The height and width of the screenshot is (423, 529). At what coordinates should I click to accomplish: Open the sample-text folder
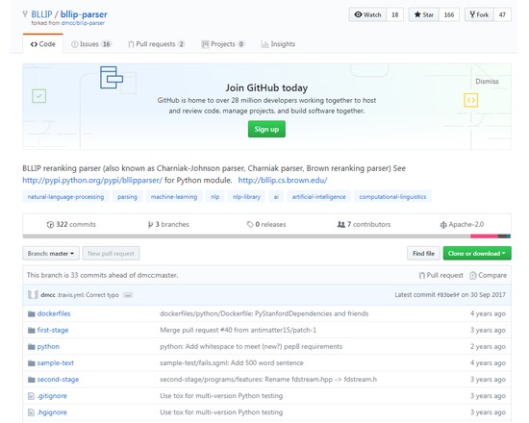[x=56, y=363]
